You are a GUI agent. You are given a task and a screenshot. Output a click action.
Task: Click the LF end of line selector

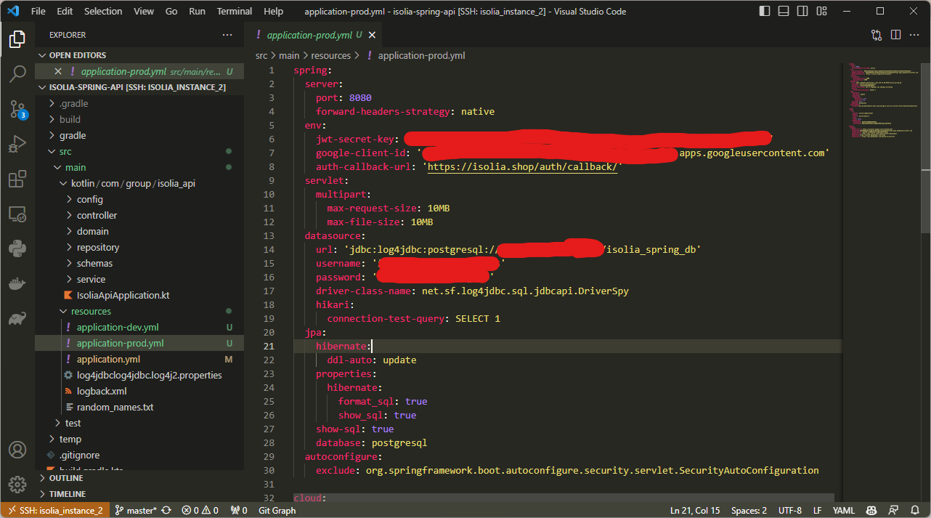coord(817,510)
